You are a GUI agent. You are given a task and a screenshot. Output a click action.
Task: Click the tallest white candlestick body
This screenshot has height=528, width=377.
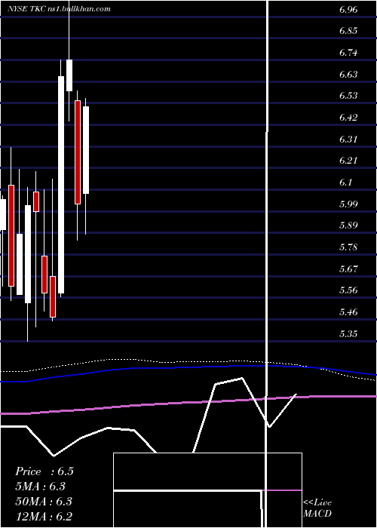point(61,185)
